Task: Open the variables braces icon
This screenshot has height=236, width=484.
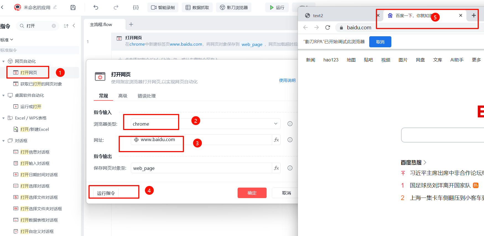Action: [136, 7]
